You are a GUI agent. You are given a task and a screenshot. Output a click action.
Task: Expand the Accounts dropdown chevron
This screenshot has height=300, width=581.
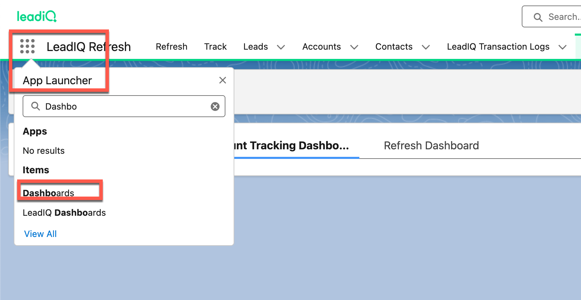(354, 47)
